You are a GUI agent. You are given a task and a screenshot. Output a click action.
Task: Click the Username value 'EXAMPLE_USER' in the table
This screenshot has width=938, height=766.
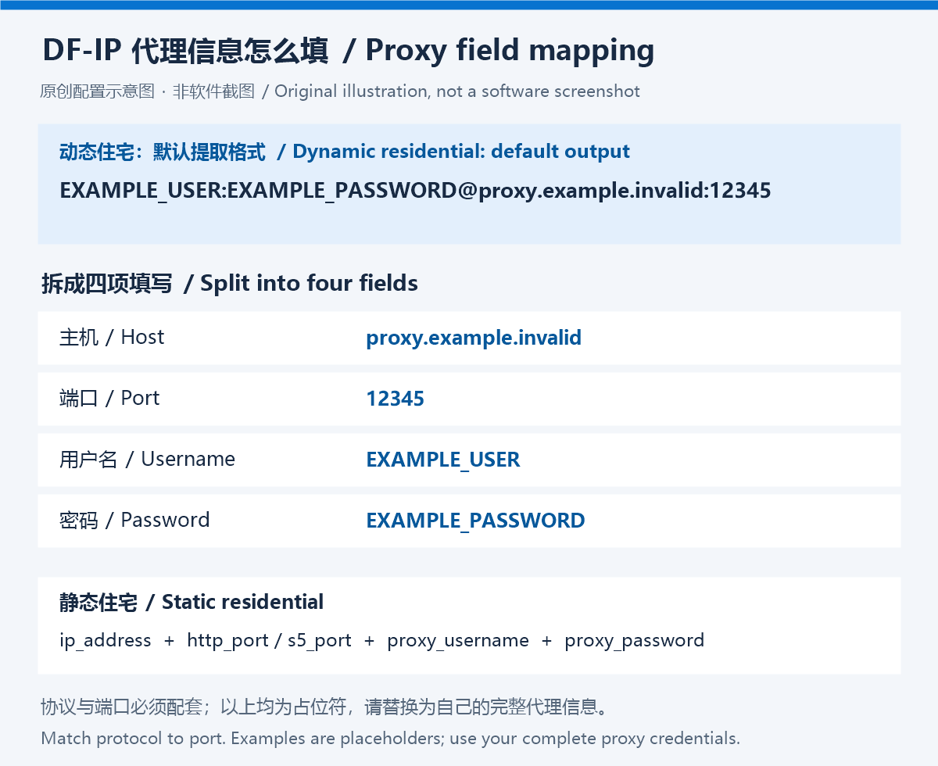(x=443, y=460)
